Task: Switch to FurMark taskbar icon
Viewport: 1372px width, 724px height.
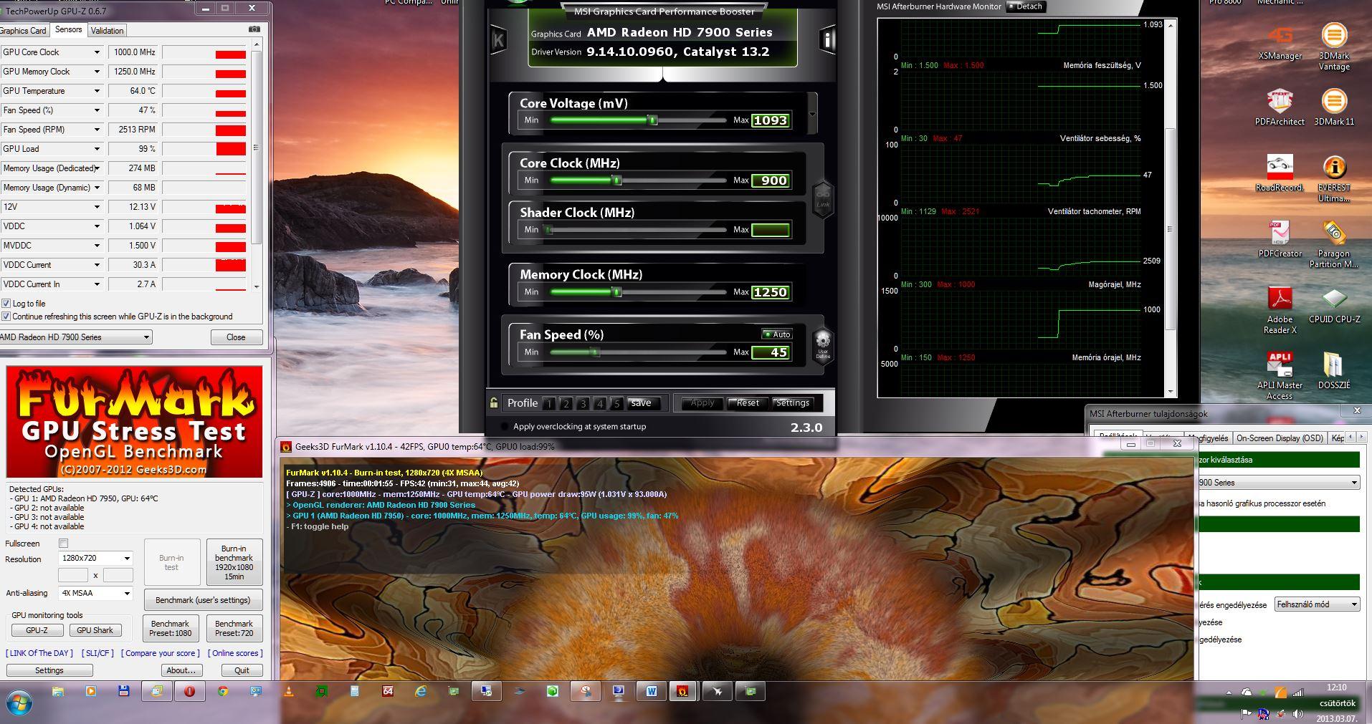Action: coord(683,691)
